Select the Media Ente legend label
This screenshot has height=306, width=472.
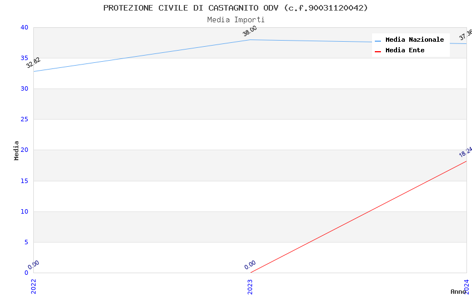coord(405,51)
